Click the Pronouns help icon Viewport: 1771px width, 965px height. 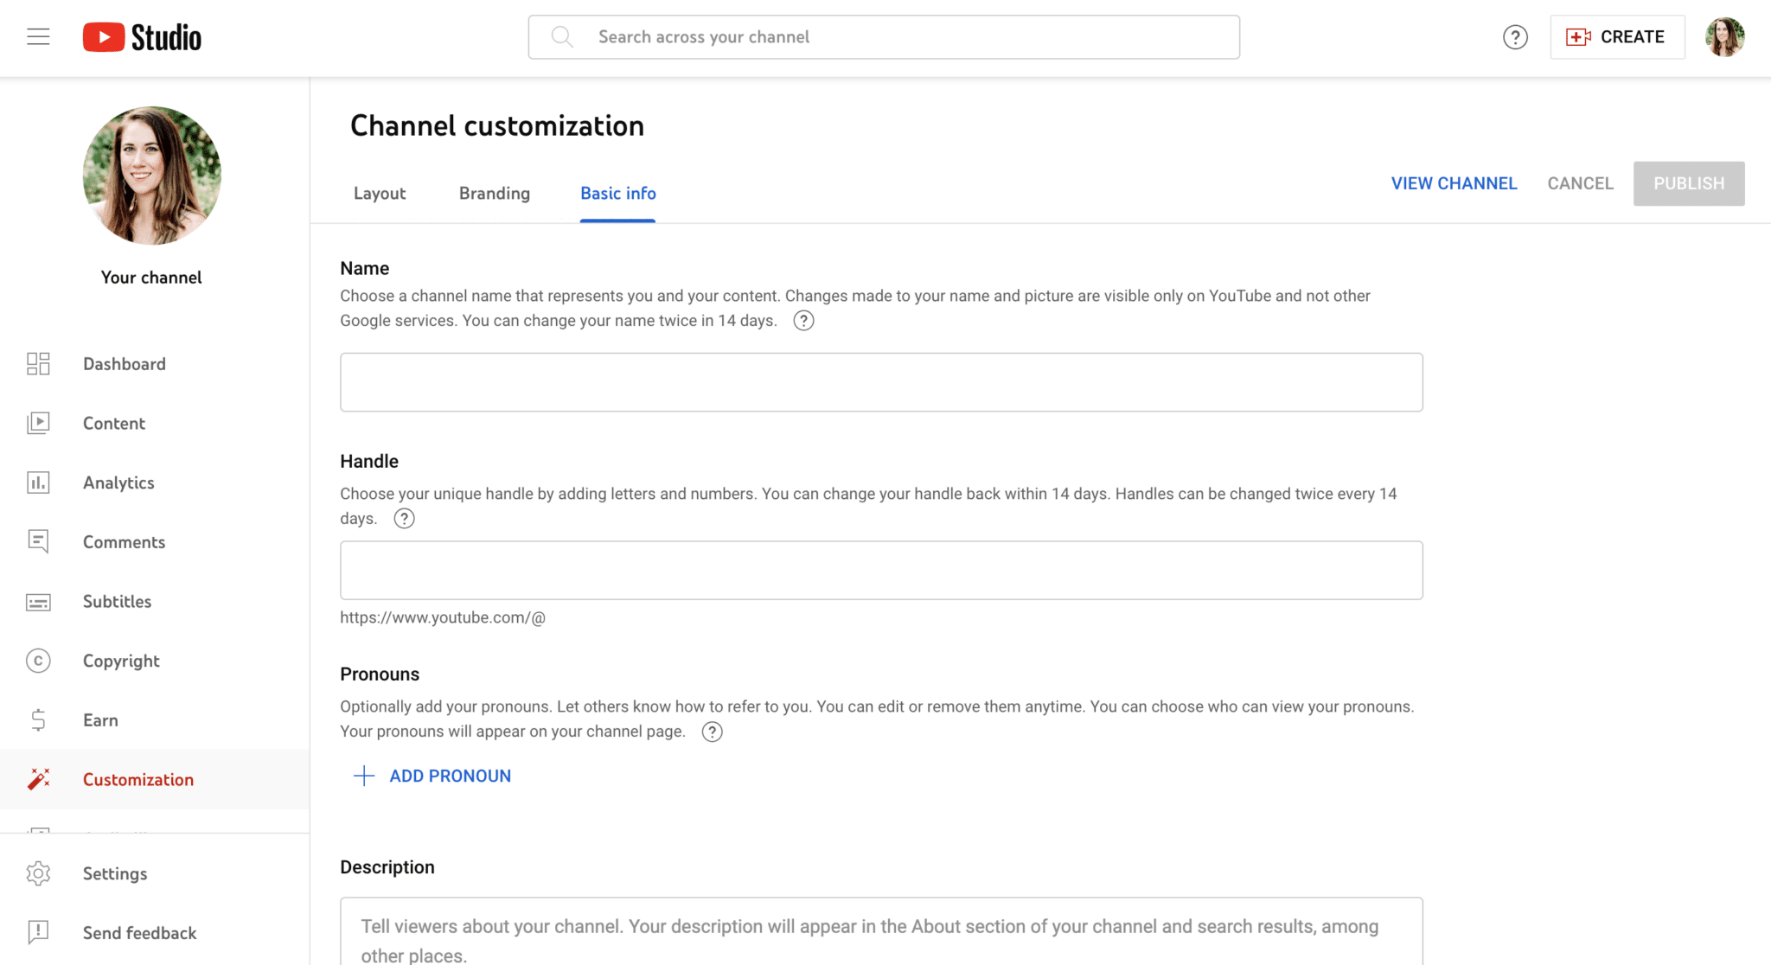tap(712, 732)
